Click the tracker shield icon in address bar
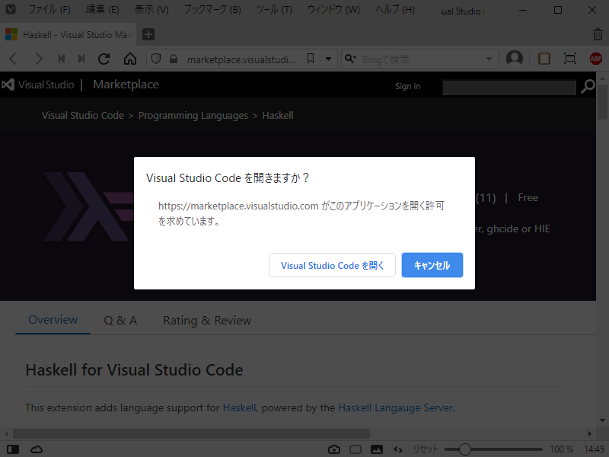 tap(155, 59)
